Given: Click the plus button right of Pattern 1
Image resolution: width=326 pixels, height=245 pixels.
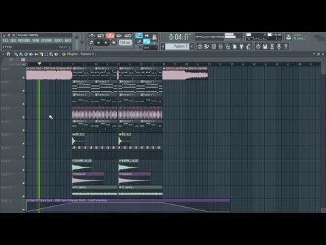Looking at the screenshot, I should pyautogui.click(x=192, y=46).
